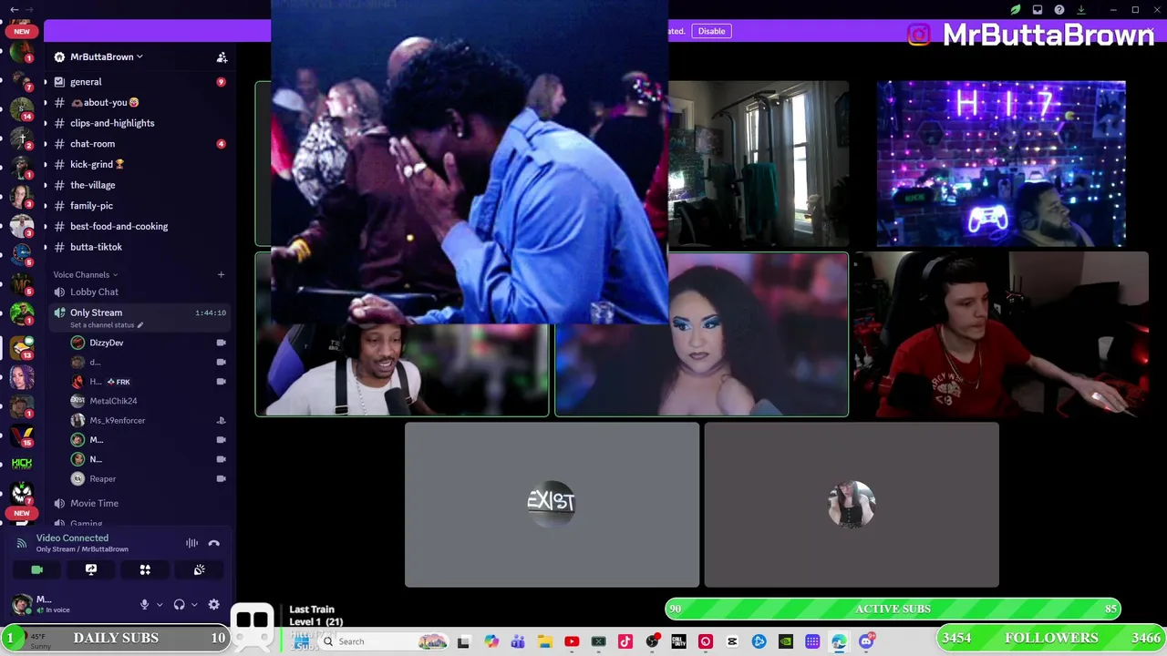Open OBS Studio taskbar icon
Viewport: 1167px width, 656px height.
(x=652, y=641)
